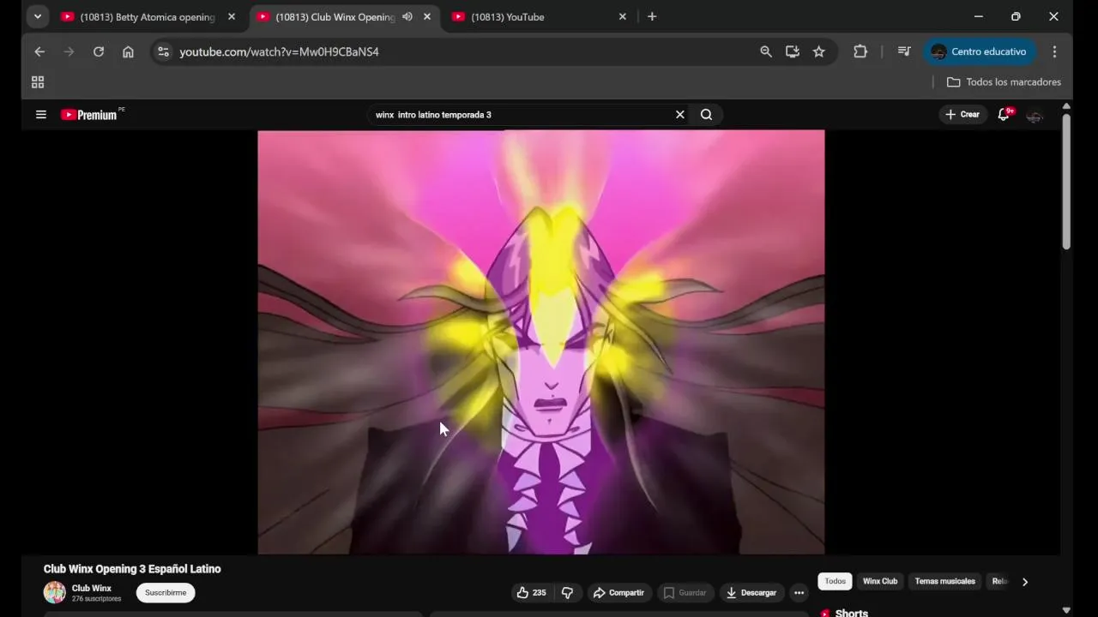The height and width of the screenshot is (617, 1098).
Task: Minimize the Chrome window
Action: click(978, 16)
